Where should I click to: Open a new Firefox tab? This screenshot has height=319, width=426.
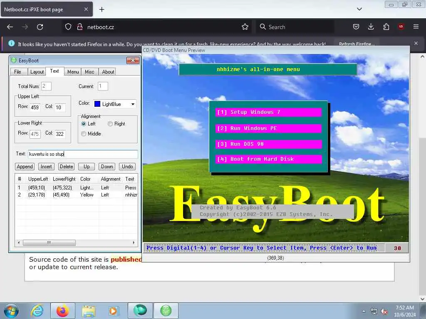pos(102,10)
